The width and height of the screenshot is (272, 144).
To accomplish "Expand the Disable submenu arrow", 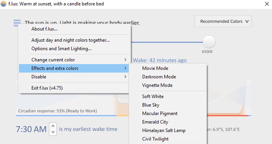I will tap(125, 77).
